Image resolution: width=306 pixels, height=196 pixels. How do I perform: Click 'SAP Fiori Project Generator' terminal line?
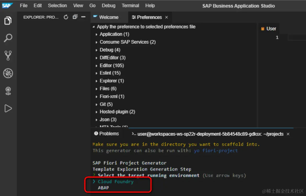coord(129,163)
